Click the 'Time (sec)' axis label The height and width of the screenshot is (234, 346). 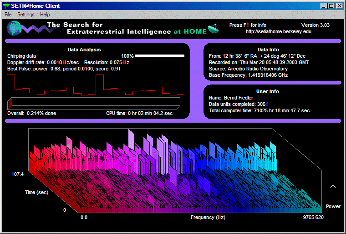(36, 192)
